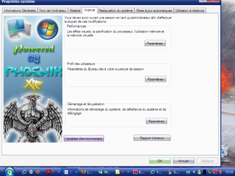This screenshot has height=176, width=235.
Task: Click the Rapport d'erreurs button
Action: tap(152, 138)
